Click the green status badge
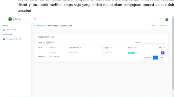This screenshot has height=97, width=175. click(132, 53)
